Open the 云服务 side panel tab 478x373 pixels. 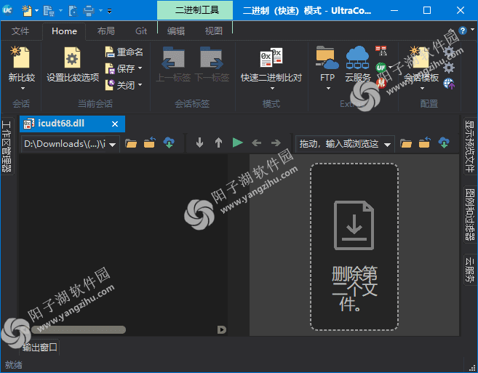coord(470,270)
